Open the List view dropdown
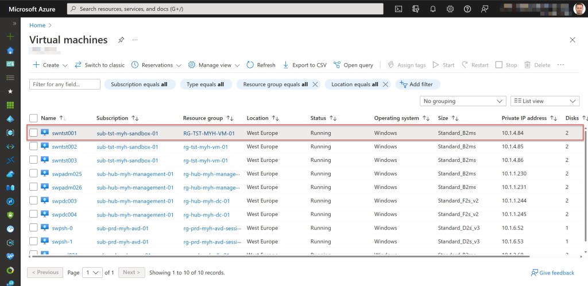This screenshot has width=588, height=286. (x=544, y=101)
